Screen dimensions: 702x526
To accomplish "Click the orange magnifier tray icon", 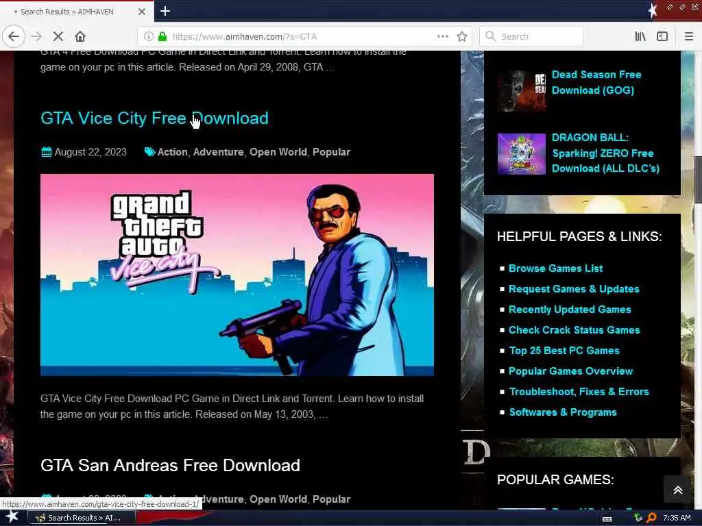I will (651, 518).
